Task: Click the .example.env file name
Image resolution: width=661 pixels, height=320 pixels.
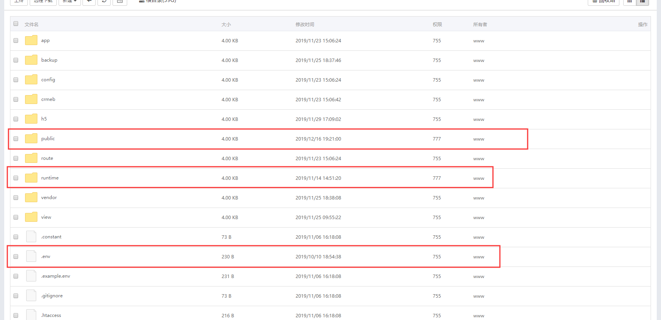Action: [x=56, y=276]
